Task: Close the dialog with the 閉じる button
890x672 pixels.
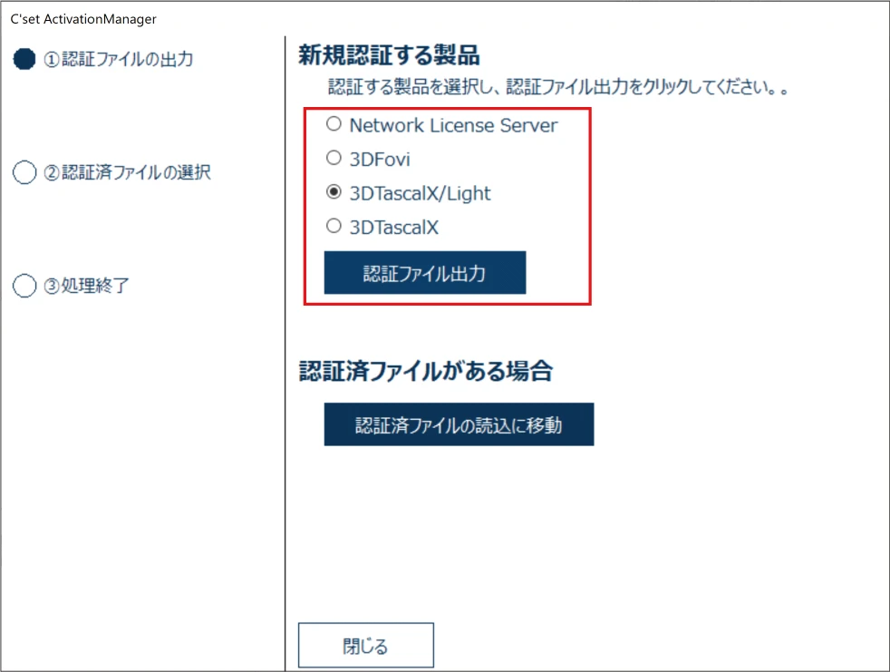Action: (365, 646)
